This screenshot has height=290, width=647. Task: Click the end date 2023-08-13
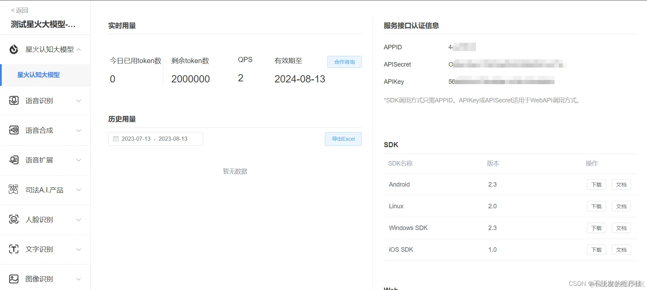[173, 139]
